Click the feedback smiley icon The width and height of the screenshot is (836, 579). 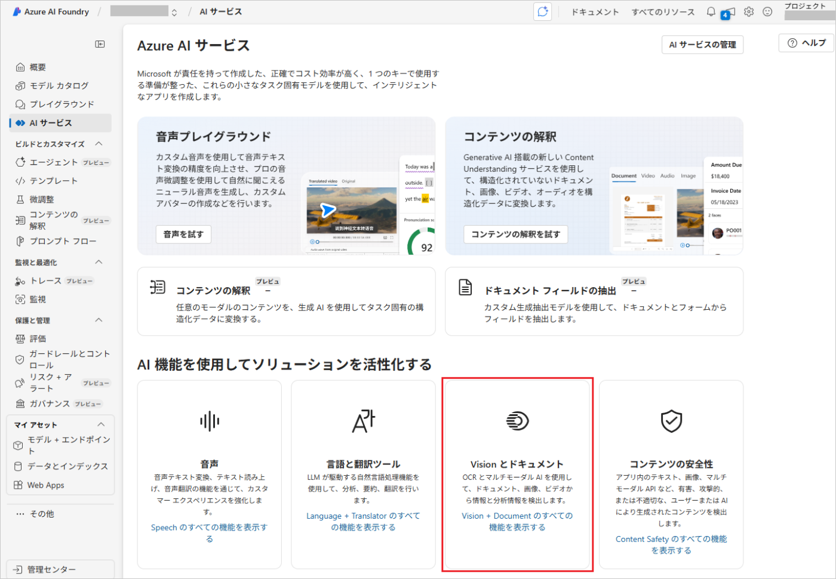[x=768, y=12]
